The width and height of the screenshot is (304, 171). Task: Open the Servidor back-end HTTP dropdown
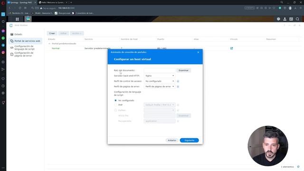click(160, 76)
